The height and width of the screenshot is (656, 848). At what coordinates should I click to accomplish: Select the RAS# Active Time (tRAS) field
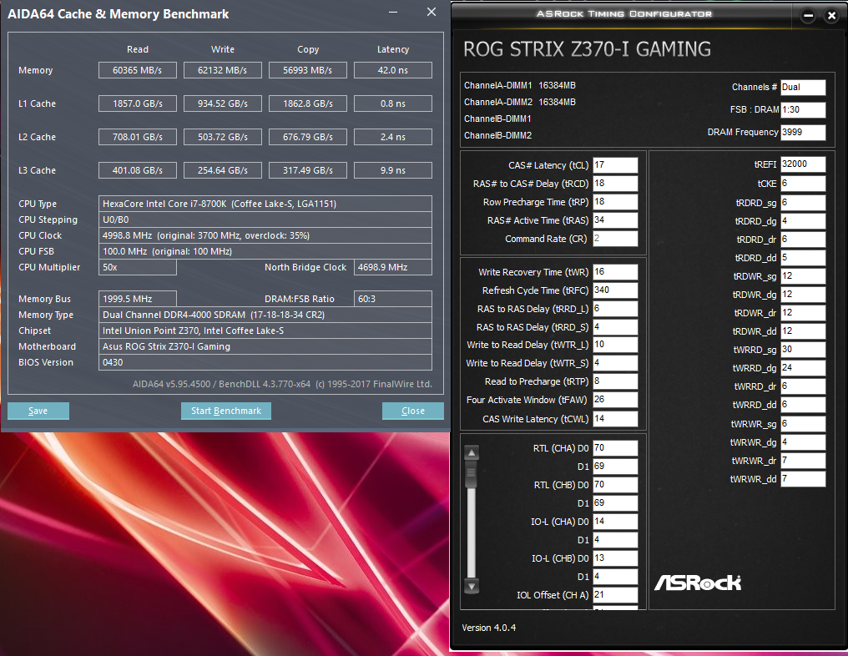coord(615,220)
